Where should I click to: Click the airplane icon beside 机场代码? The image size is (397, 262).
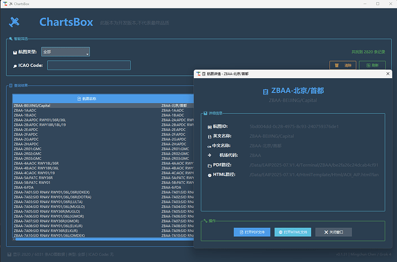click(x=210, y=155)
